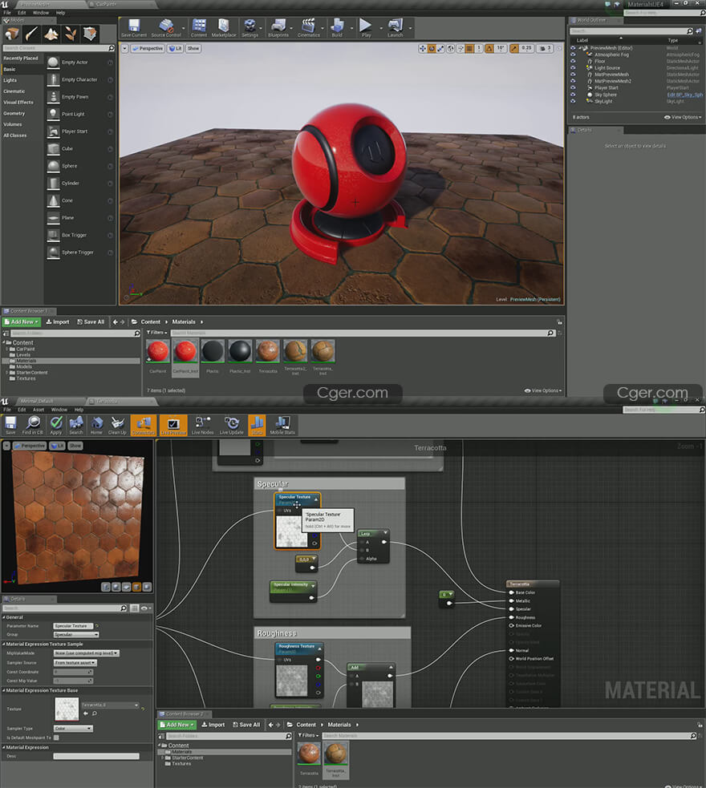Open Marketplace from the level toolbar
The height and width of the screenshot is (788, 706).
click(224, 28)
